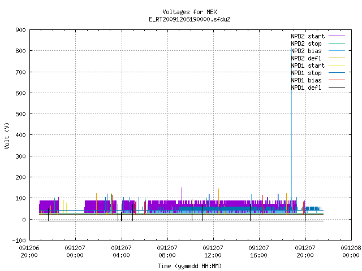
Task: Select the NPD2 bias legend label
Action: pos(306,51)
